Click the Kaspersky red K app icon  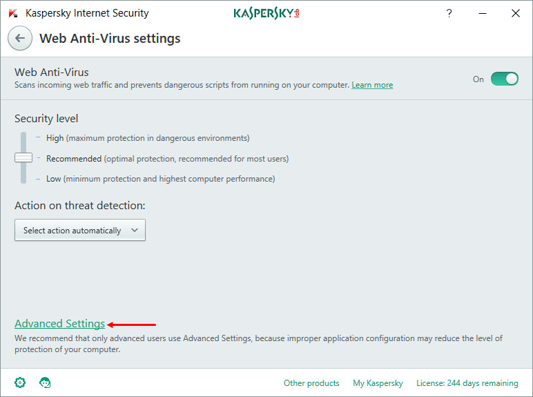[x=13, y=13]
